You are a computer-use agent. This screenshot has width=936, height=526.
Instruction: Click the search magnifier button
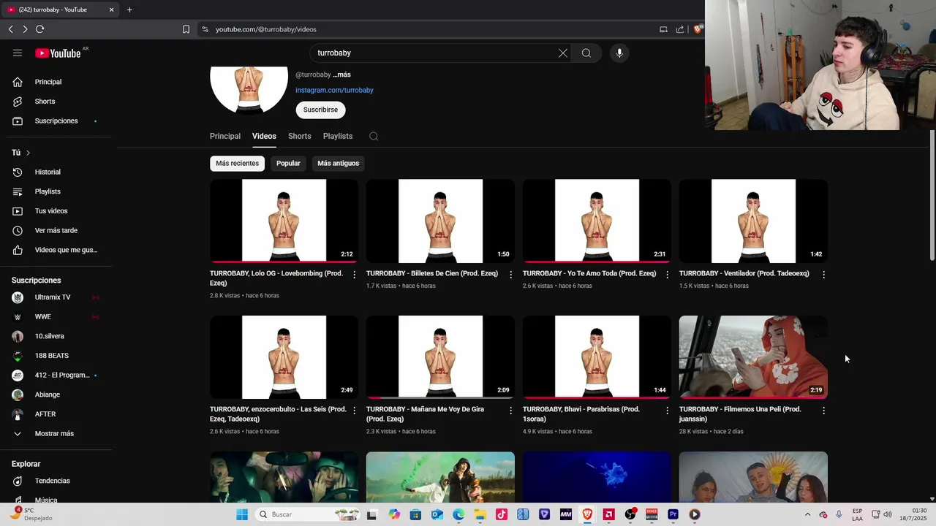point(586,53)
